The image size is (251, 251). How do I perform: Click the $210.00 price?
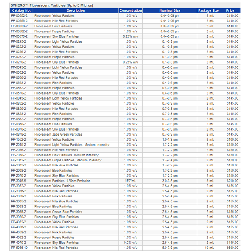(233, 181)
